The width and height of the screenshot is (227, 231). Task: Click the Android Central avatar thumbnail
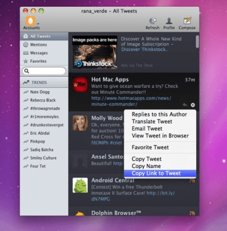tap(80, 185)
